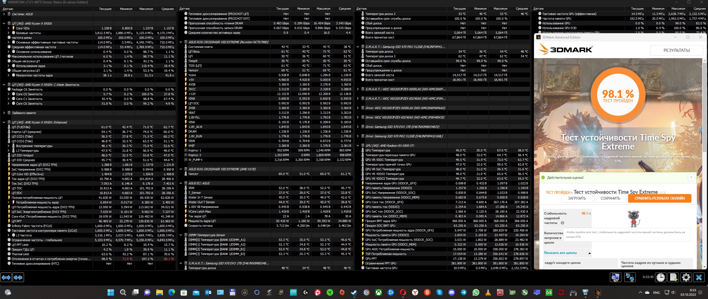The height and width of the screenshot is (299, 708).
Task: Close sensors with blue X icon
Action: (x=699, y=277)
